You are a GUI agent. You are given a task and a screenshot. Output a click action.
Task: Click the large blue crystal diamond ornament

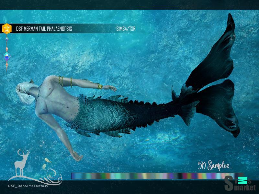[x=6, y=56]
